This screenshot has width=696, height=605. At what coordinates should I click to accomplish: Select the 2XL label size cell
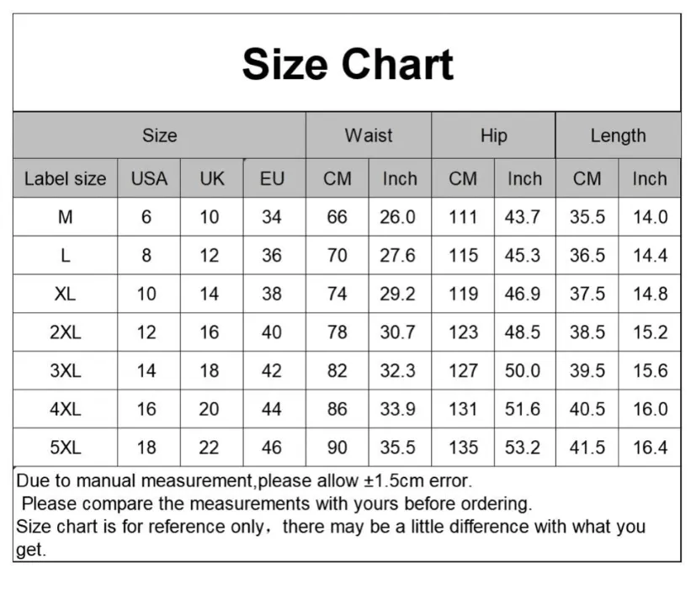pos(66,332)
